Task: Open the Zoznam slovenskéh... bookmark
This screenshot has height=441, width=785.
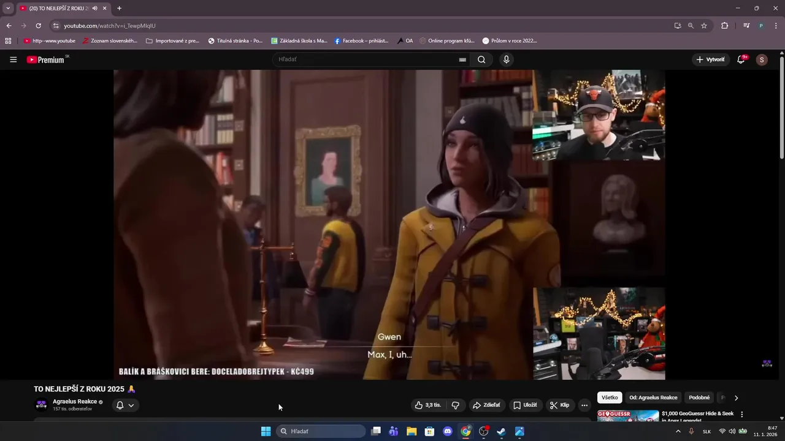Action: [x=110, y=41]
